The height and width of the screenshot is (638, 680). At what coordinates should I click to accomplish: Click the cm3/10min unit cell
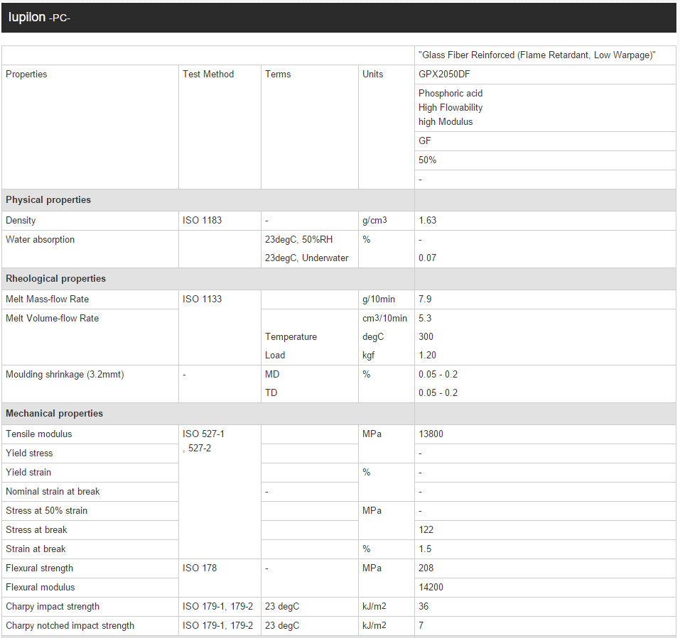tap(384, 318)
